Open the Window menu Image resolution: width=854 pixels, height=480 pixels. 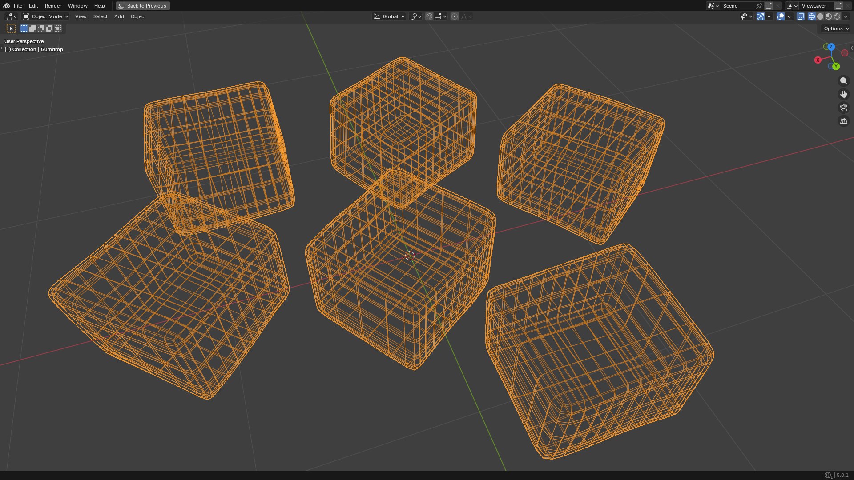[x=77, y=6]
